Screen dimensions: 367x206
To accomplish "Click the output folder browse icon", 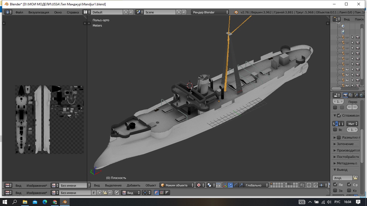I will coord(355,178).
